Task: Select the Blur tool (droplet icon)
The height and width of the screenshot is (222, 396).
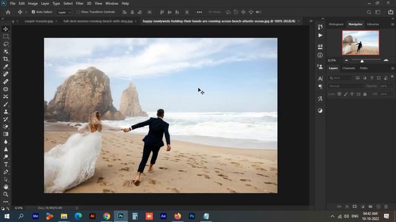Action: point(6,142)
